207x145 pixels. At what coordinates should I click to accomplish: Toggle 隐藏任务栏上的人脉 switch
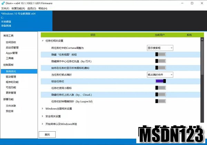pyautogui.click(x=160, y=94)
